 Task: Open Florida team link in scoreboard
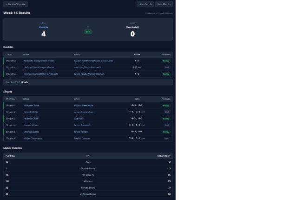[43, 27]
